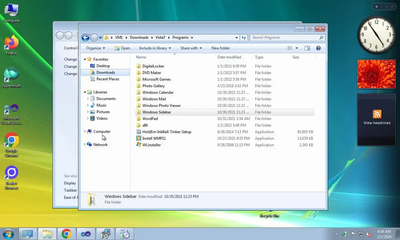400x240 pixels.
Task: Click the New folder button
Action: click(x=221, y=48)
